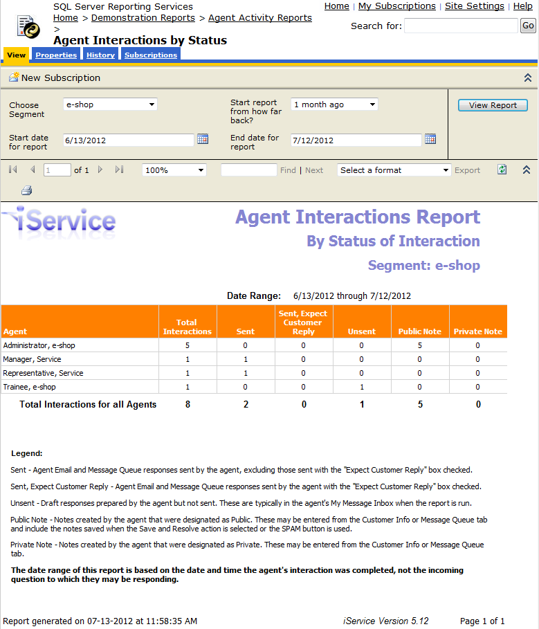Open the Select a format dropdown
Viewport: 539px width, 629px height.
394,170
